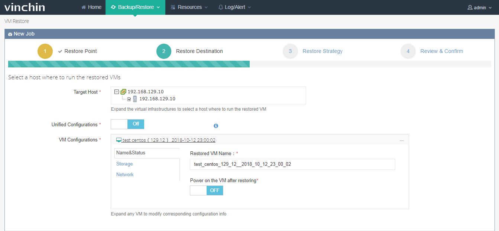
Task: Click the Log/Alert bell icon
Action: tap(220, 7)
